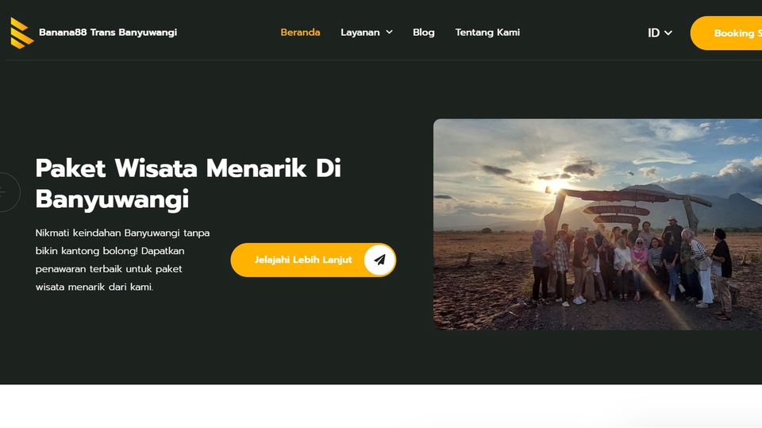Go to the Beranda menu item
Image resolution: width=762 pixels, height=428 pixels.
(300, 32)
